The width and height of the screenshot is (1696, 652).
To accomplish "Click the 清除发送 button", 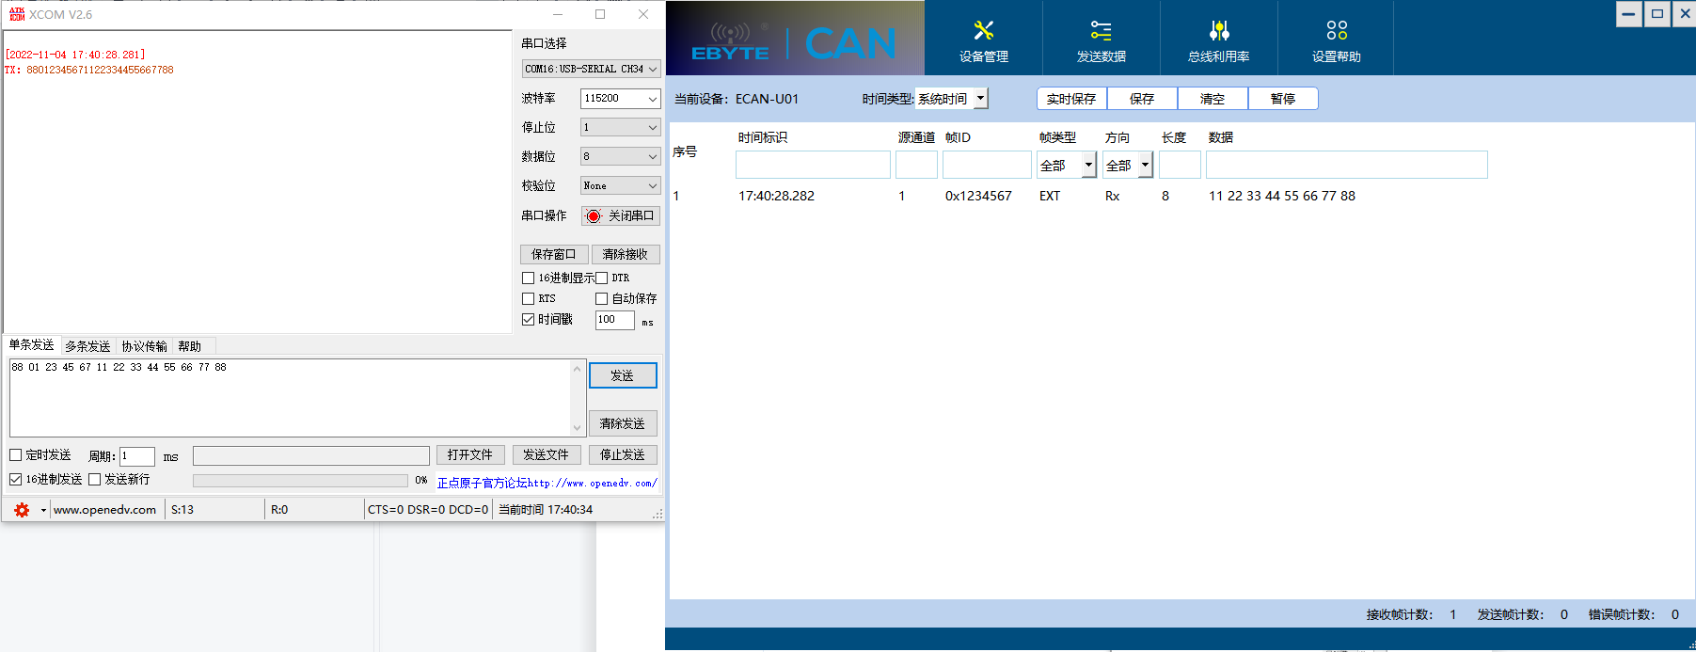I will point(623,423).
